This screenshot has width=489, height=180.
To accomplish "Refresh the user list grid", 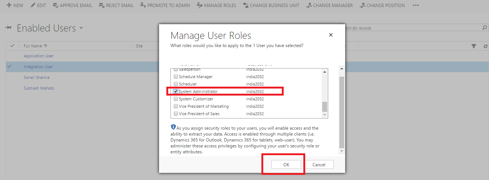I will pyautogui.click(x=485, y=46).
